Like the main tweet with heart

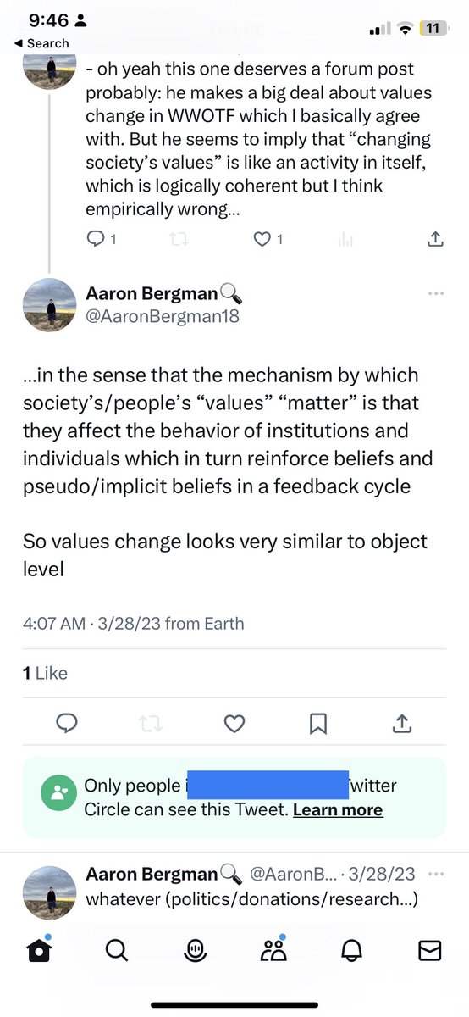point(234,723)
